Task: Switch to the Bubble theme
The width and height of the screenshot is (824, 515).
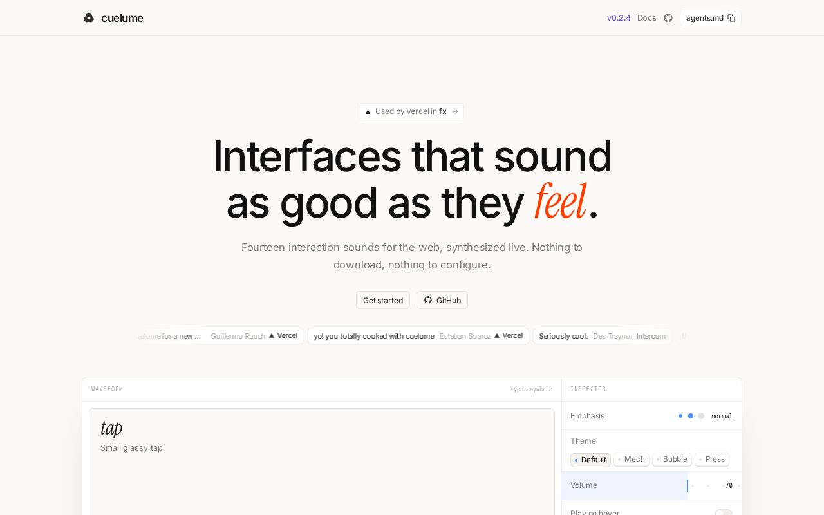Action: [672, 460]
